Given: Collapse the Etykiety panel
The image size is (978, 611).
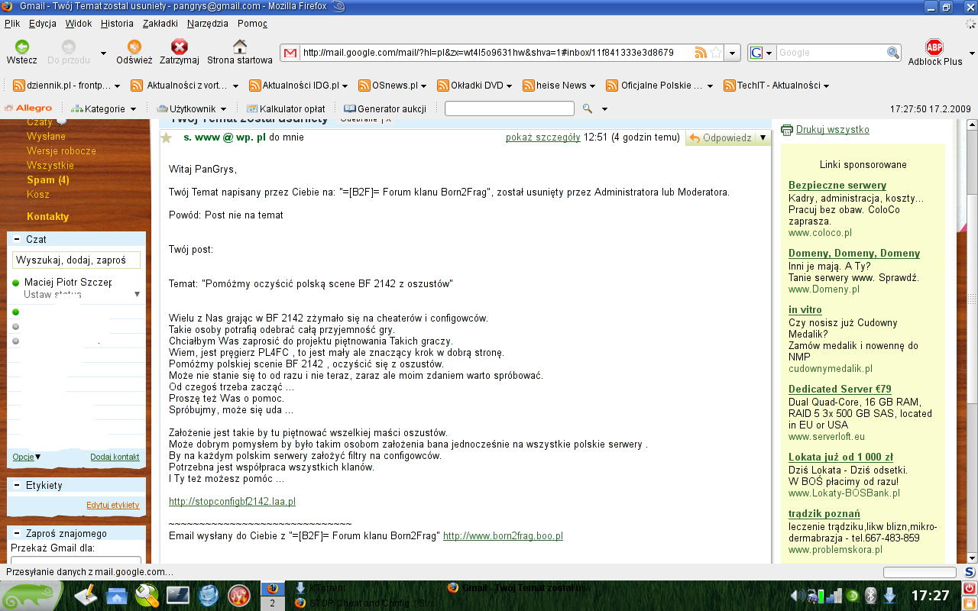Looking at the screenshot, I should (17, 485).
